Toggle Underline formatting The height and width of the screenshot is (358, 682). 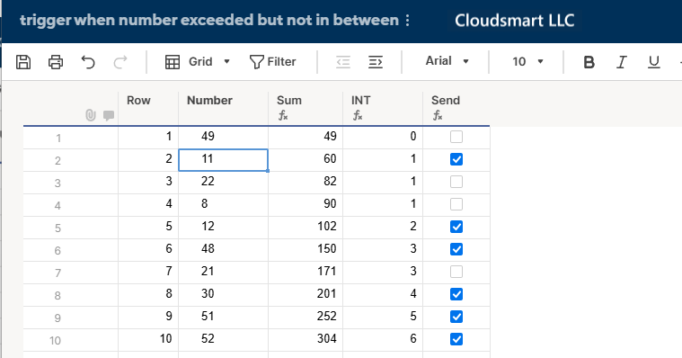point(654,62)
